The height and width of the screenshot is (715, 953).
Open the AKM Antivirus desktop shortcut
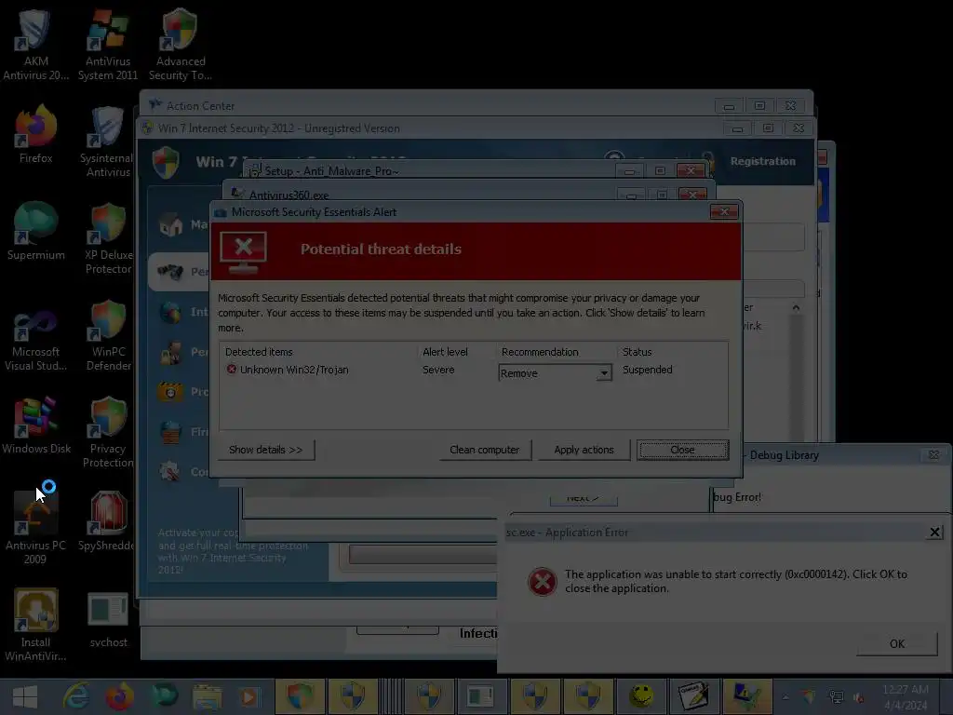tap(35, 44)
